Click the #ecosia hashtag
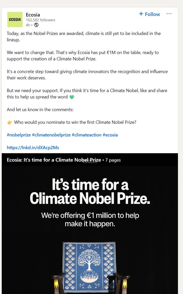Screen dimensions: 183x294 coord(110,135)
